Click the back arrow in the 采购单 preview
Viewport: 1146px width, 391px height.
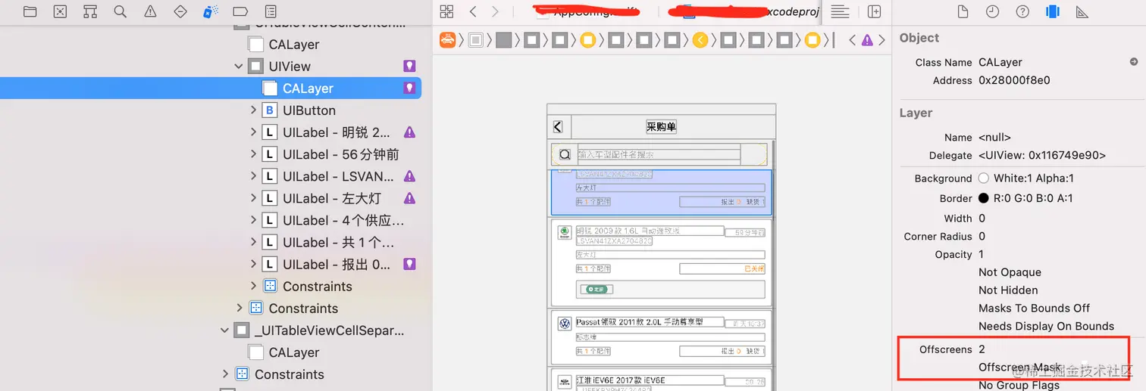click(x=559, y=127)
